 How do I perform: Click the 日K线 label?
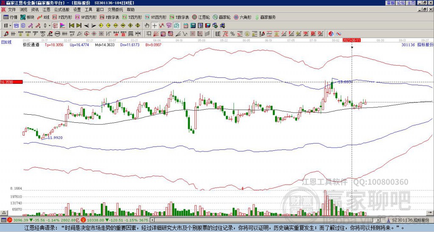pyautogui.click(x=6, y=42)
